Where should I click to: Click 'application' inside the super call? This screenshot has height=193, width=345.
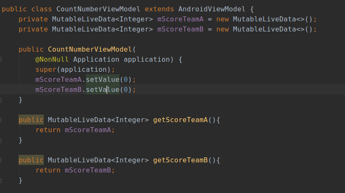click(x=84, y=70)
